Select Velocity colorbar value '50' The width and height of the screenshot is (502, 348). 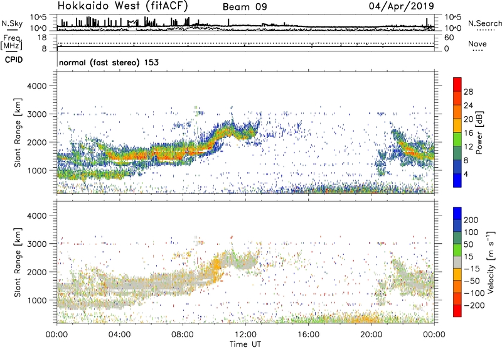(x=468, y=244)
